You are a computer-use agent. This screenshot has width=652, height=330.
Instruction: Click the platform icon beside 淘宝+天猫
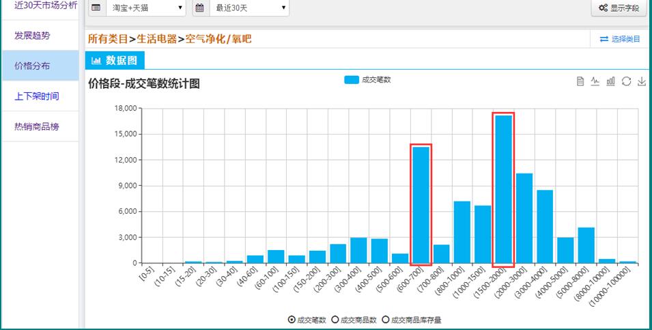point(96,8)
